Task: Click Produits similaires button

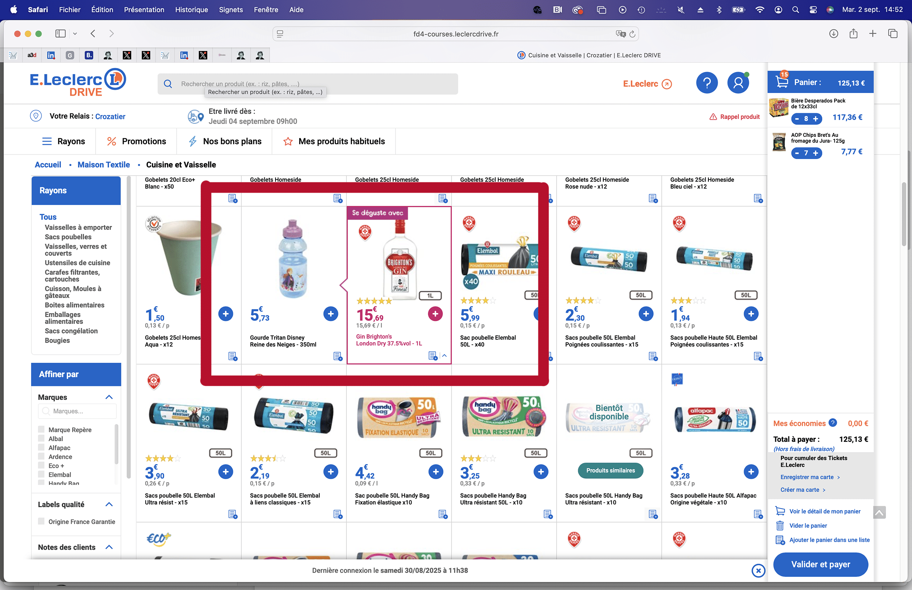Action: point(611,470)
